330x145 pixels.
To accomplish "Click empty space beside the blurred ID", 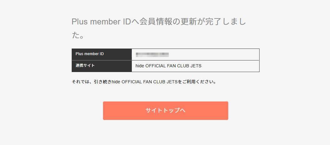I will point(214,54).
